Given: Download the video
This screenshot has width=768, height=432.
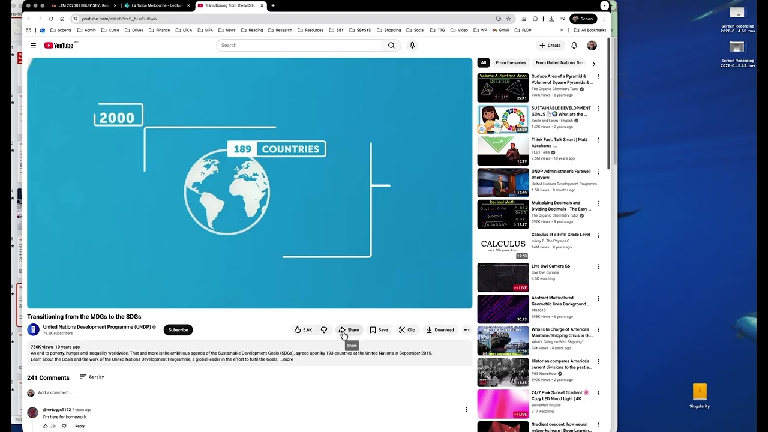Looking at the screenshot, I should [440, 330].
